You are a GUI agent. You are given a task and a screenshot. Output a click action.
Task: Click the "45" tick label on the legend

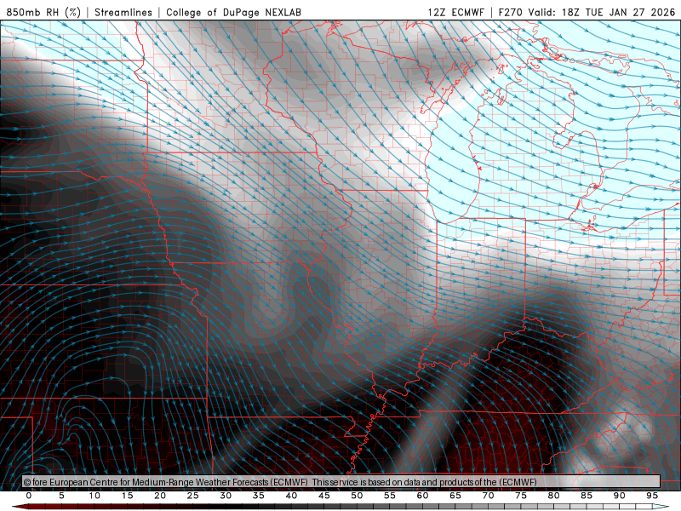pos(324,496)
